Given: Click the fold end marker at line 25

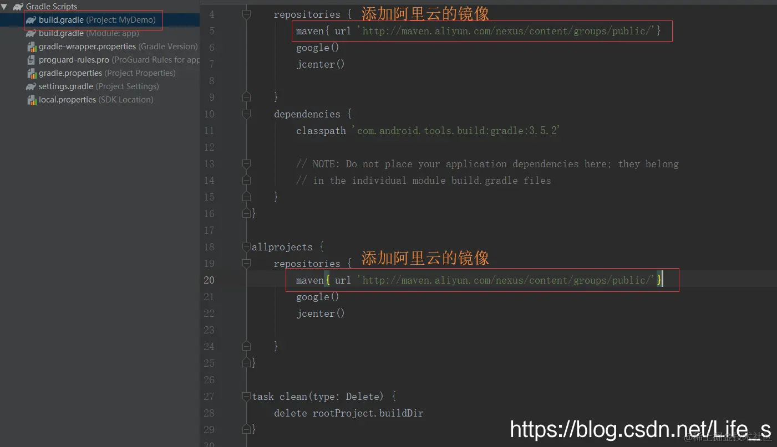Looking at the screenshot, I should (x=246, y=363).
